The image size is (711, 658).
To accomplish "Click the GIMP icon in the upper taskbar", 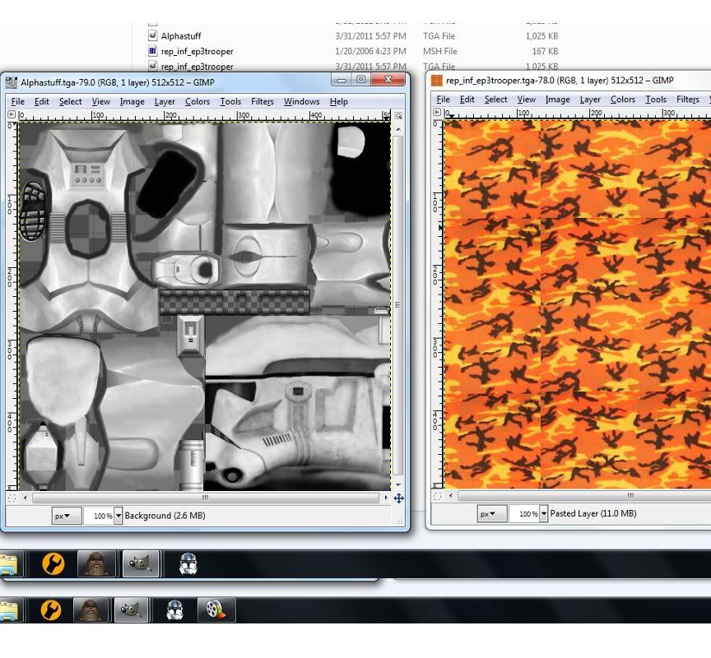I will coord(141,563).
